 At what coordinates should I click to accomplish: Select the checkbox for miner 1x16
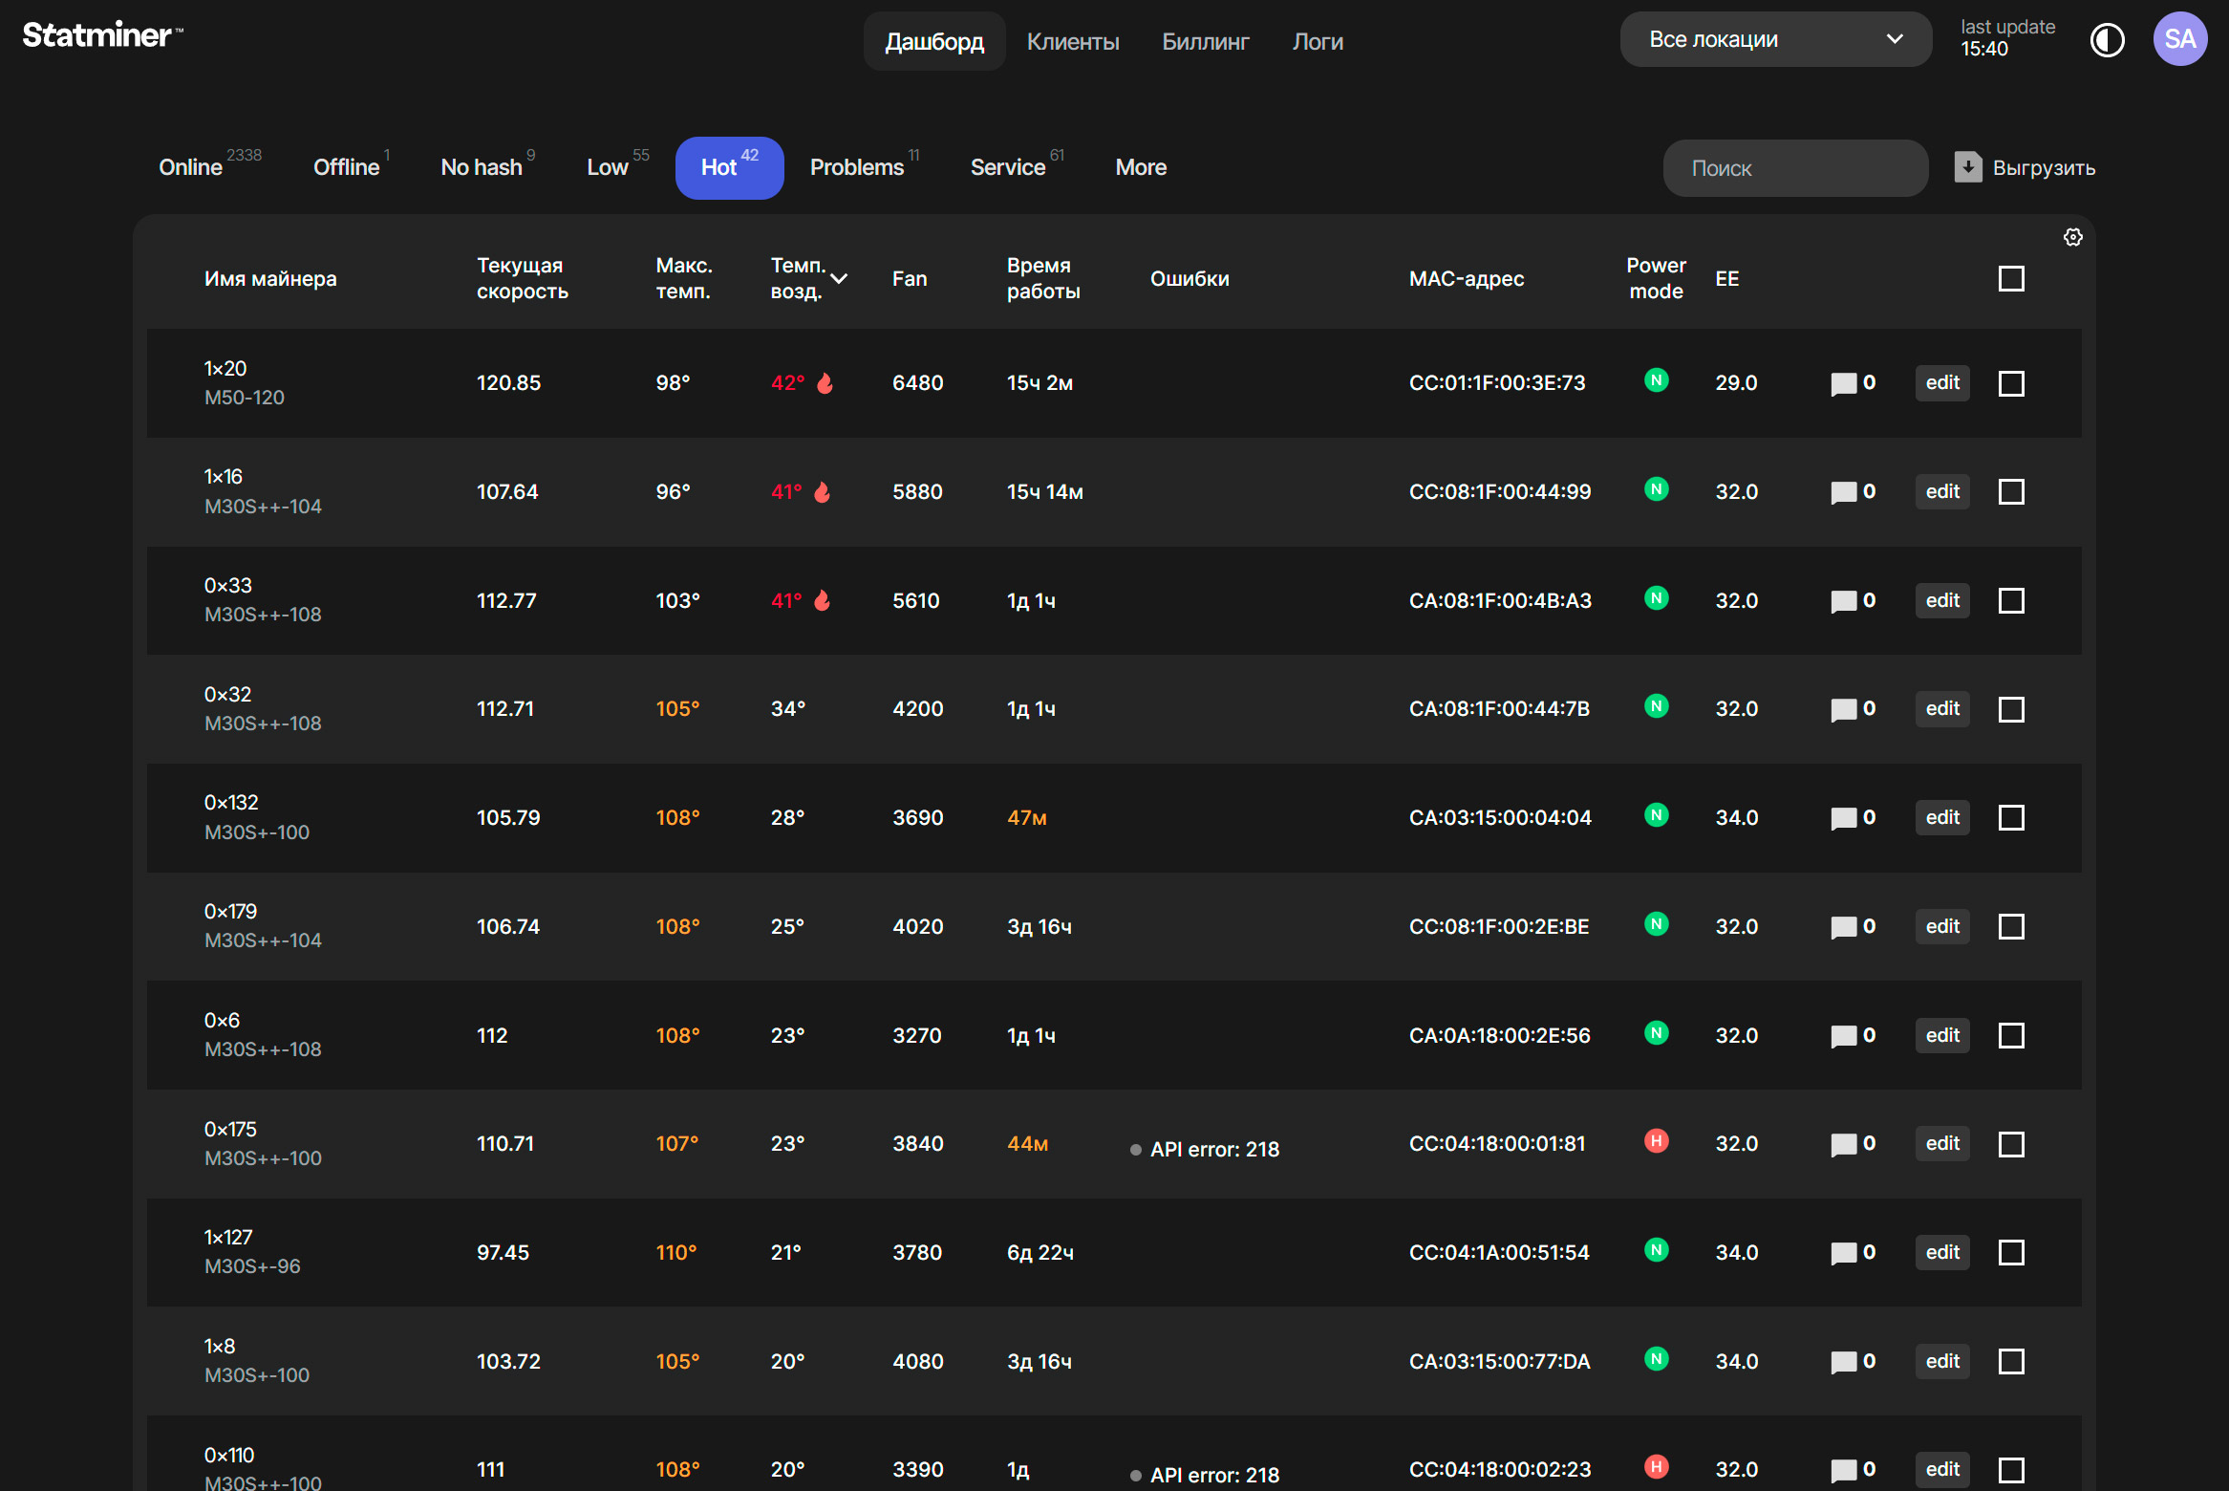pos(2011,492)
